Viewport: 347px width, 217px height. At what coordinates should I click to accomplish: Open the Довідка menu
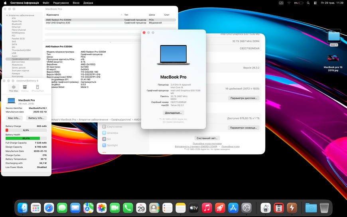coord(88,3)
